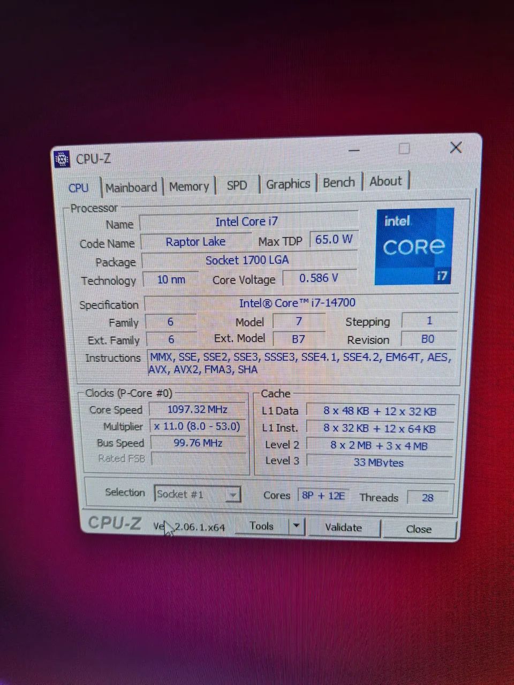Click the Core Voltage value 0.586 V
Viewport: 514px width, 685px height.
319,278
